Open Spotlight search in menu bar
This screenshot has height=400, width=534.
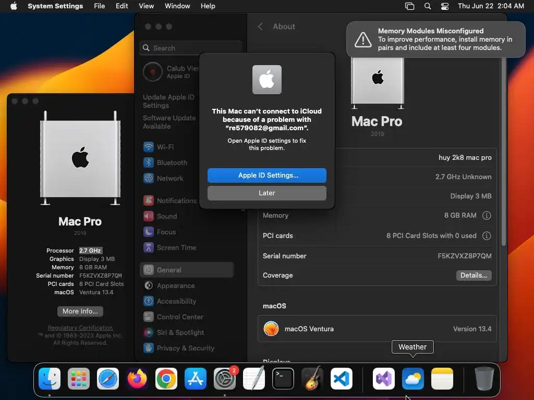pyautogui.click(x=428, y=6)
